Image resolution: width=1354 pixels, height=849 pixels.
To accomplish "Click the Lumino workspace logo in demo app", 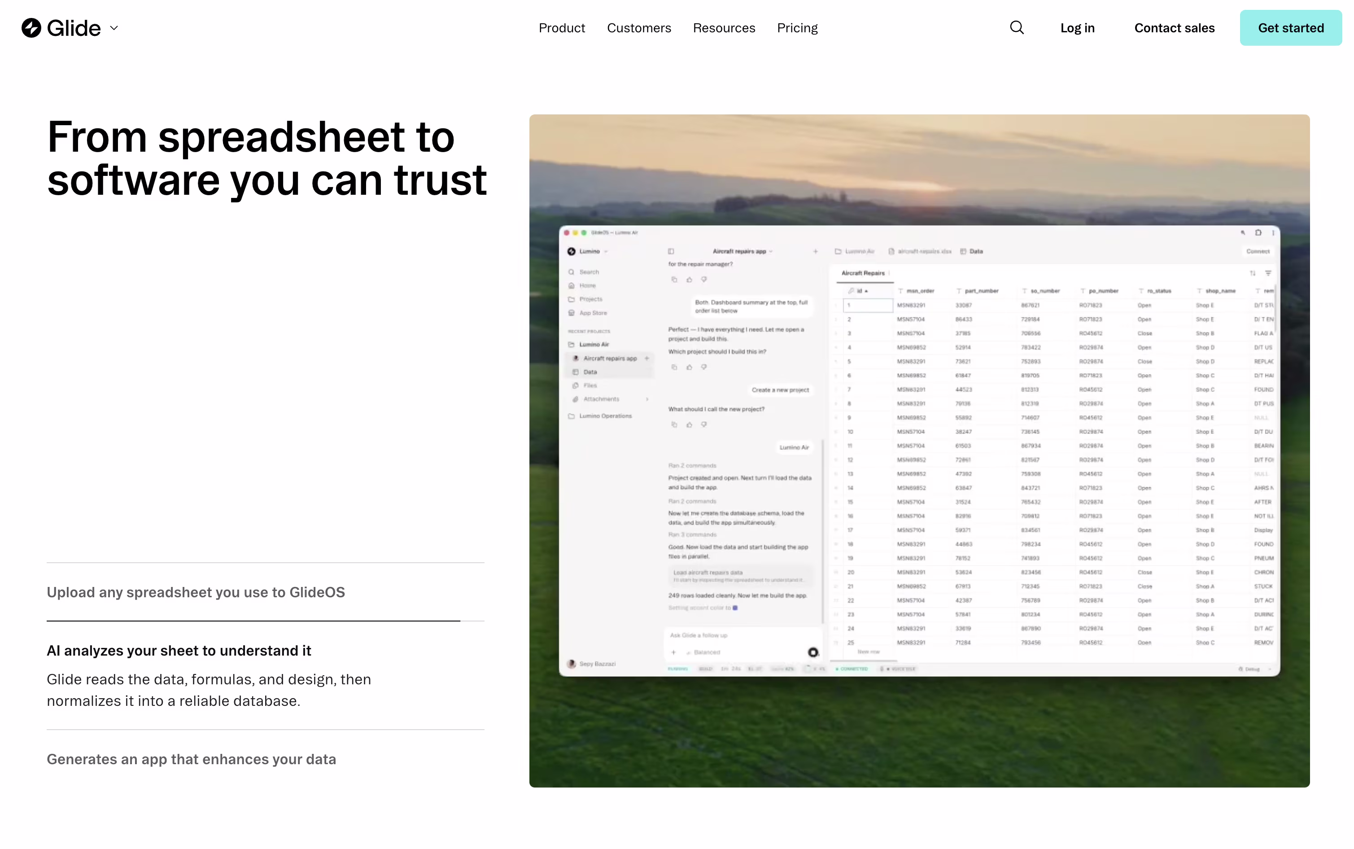I will [572, 252].
